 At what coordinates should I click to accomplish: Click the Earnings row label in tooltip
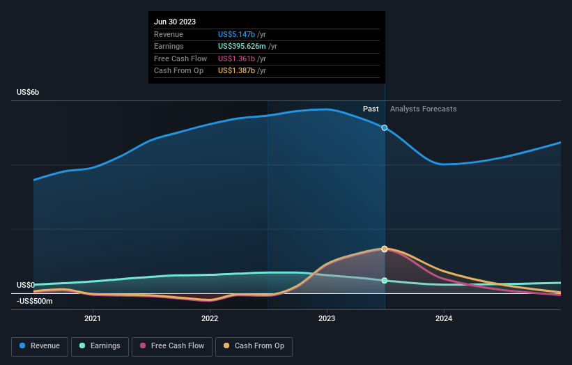169,46
